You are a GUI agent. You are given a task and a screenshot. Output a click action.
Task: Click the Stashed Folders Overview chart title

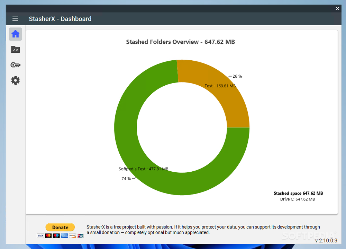[x=180, y=42]
